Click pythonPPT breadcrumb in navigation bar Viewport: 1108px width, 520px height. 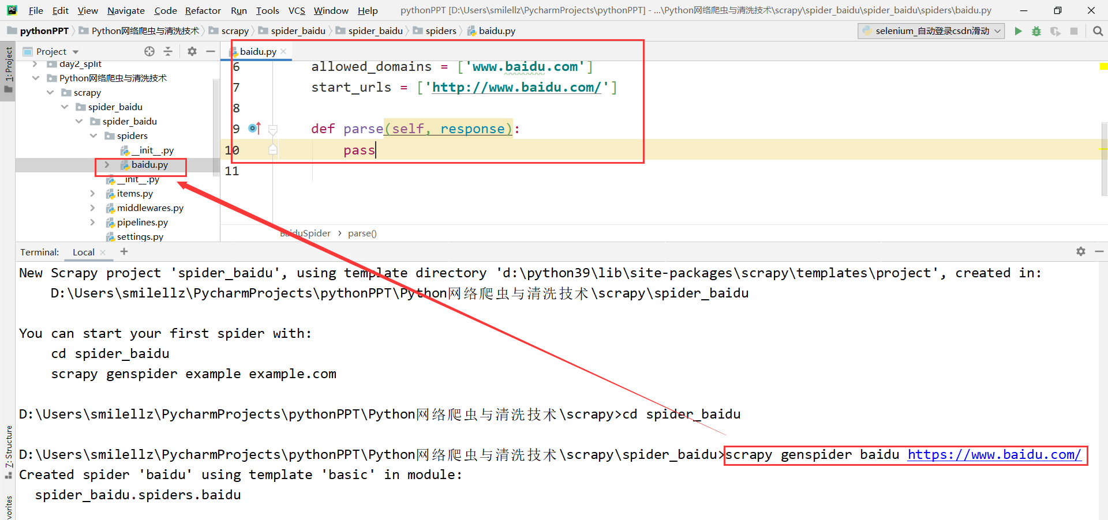coord(38,31)
